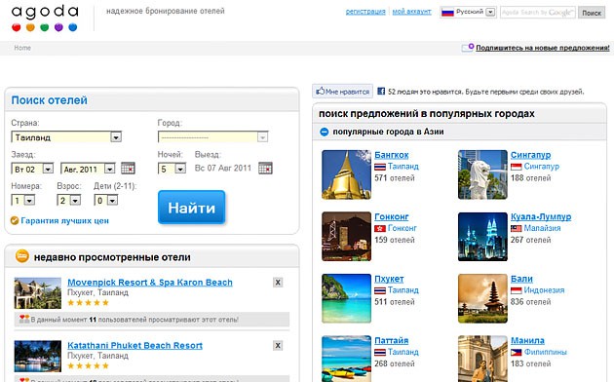The width and height of the screenshot is (614, 382).
Task: Open check-in day dropdown Вт 02
Action: point(32,170)
